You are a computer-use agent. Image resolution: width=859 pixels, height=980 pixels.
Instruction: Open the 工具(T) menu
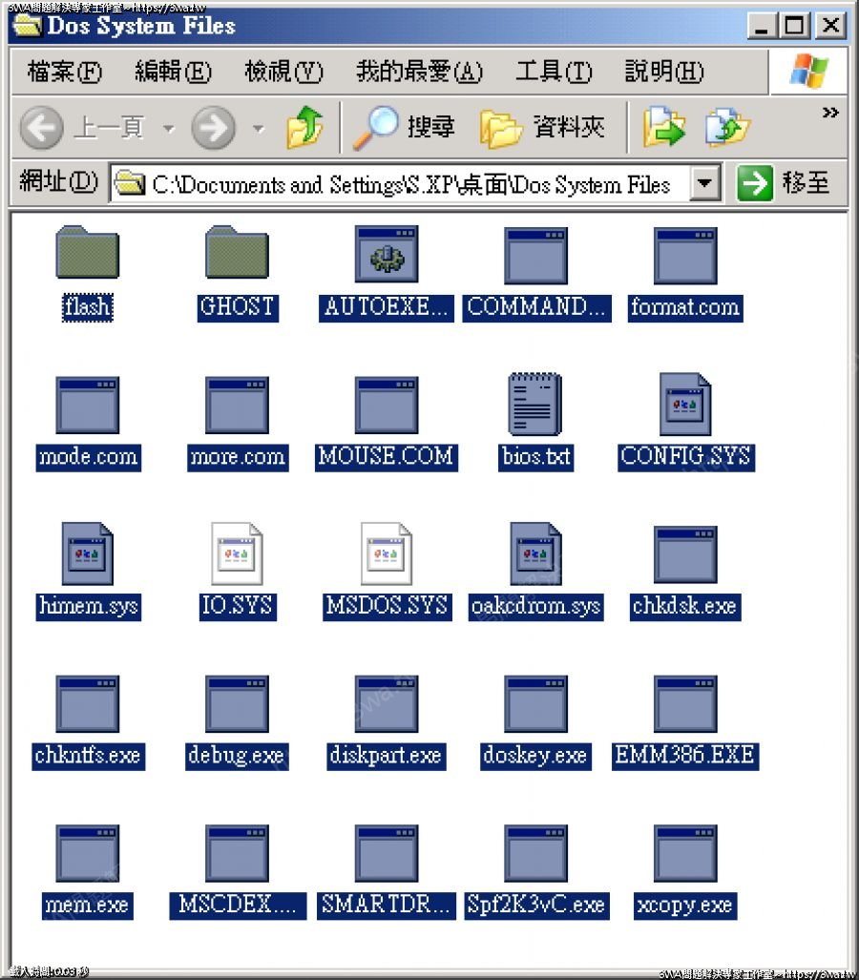point(554,72)
